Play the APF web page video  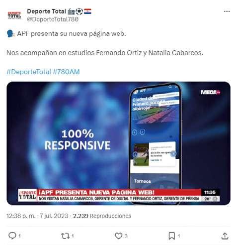(x=118, y=143)
